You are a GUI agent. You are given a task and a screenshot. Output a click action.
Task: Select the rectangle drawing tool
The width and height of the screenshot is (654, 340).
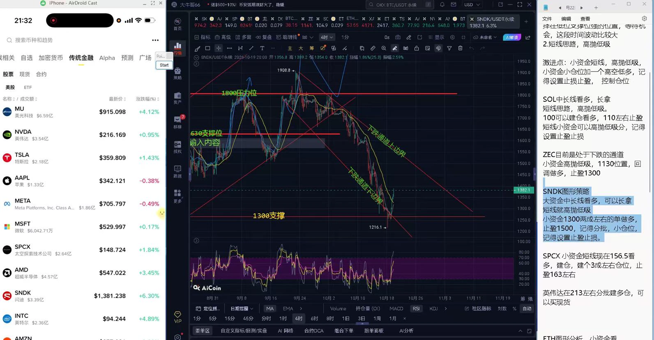[x=207, y=48]
